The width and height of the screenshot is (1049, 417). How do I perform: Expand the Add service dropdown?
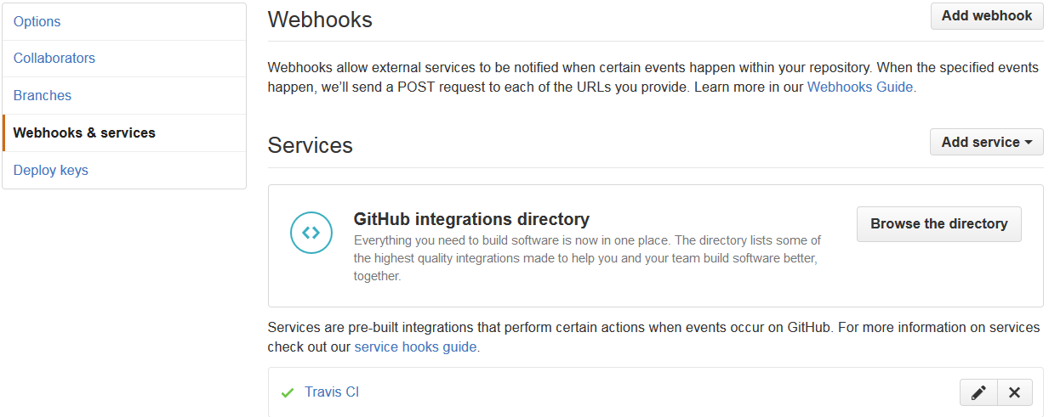[x=986, y=142]
